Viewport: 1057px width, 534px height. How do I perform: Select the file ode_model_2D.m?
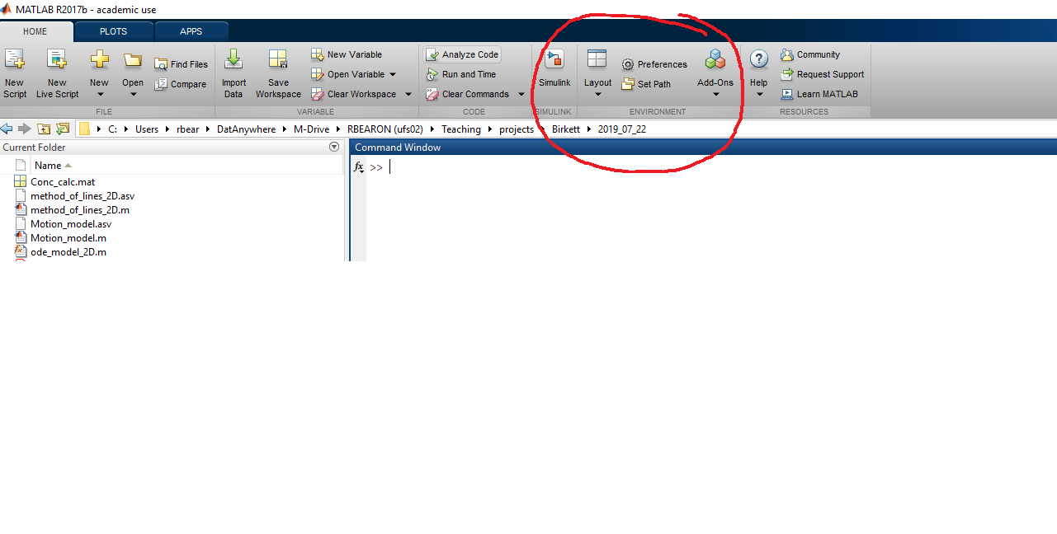tap(68, 252)
